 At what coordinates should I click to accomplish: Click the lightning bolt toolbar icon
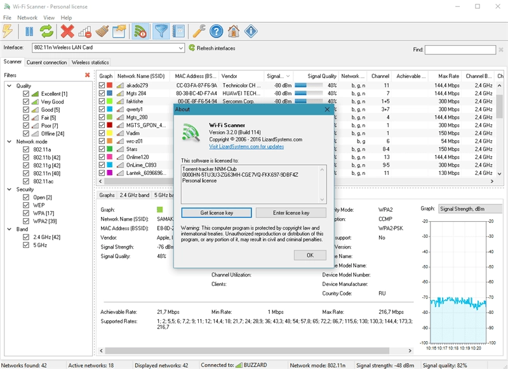(8, 31)
